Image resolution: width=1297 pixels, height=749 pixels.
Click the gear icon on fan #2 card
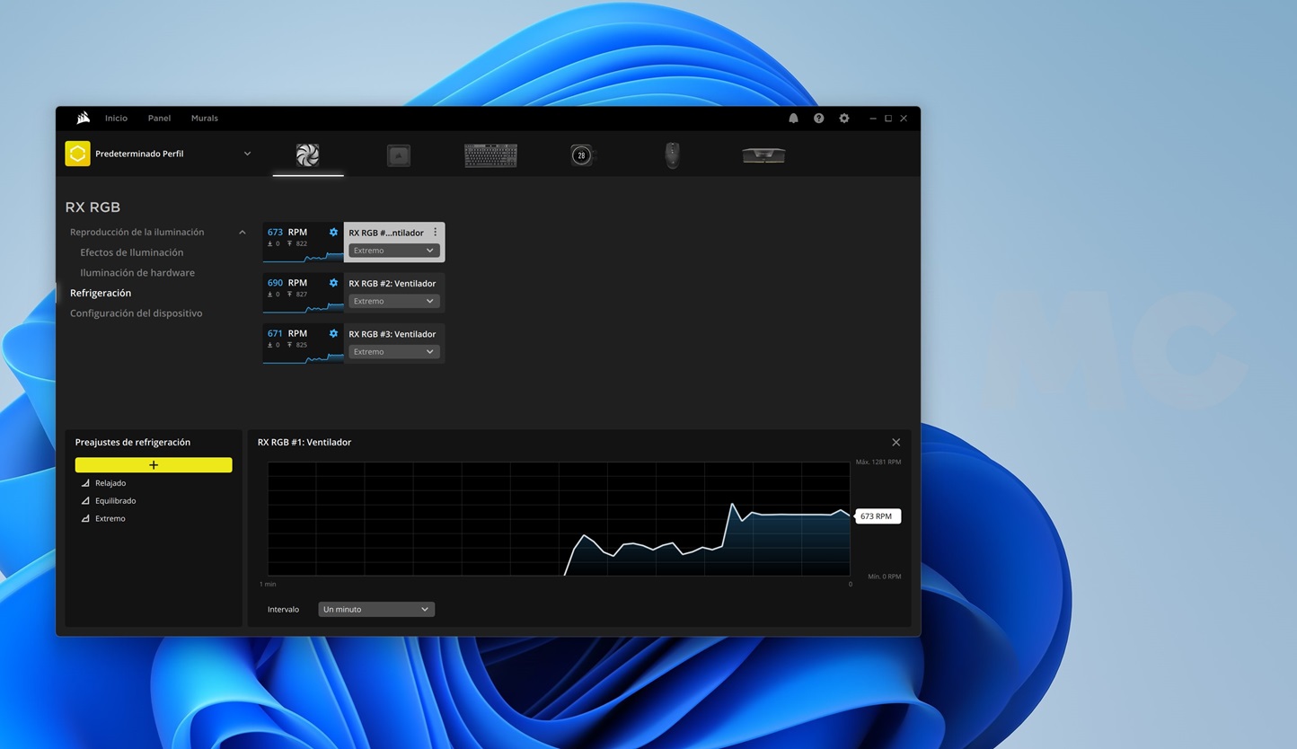(x=333, y=283)
